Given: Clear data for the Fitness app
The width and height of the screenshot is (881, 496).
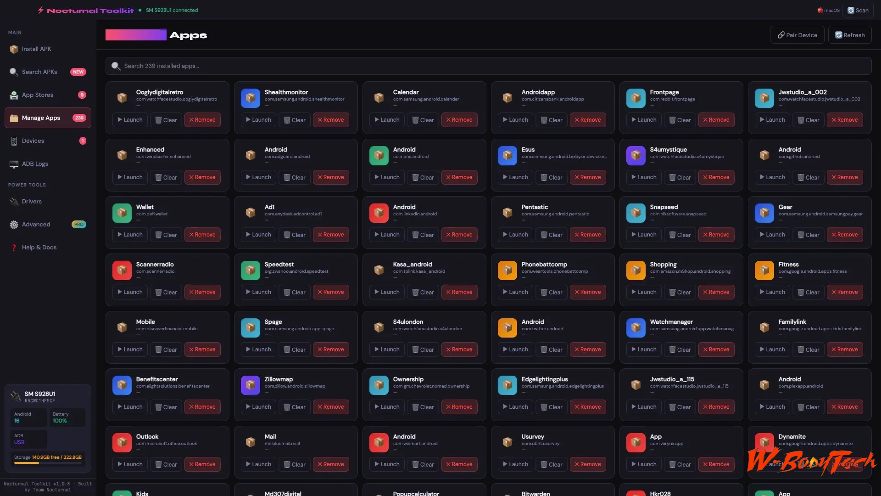Looking at the screenshot, I should (809, 292).
